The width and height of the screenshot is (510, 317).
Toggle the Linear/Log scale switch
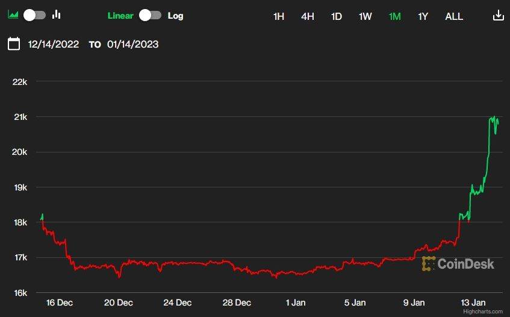150,16
